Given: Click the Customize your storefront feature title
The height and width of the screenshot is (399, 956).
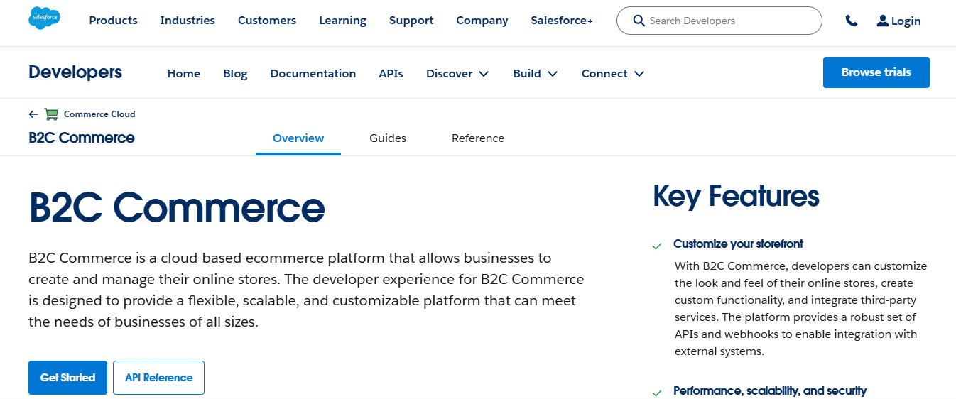Looking at the screenshot, I should (738, 244).
